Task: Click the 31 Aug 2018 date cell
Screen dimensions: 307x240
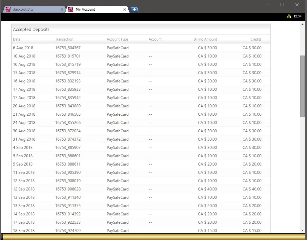Action: pyautogui.click(x=24, y=139)
